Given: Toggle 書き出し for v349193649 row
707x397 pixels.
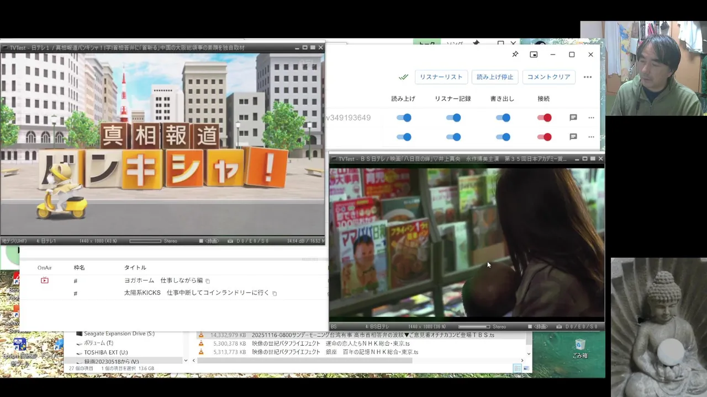Looking at the screenshot, I should pyautogui.click(x=503, y=117).
